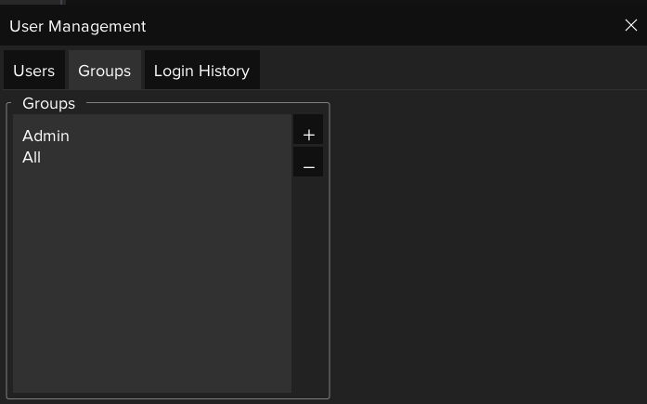Screen dimensions: 647x404
Task: Select the Groups tab
Action: point(104,71)
